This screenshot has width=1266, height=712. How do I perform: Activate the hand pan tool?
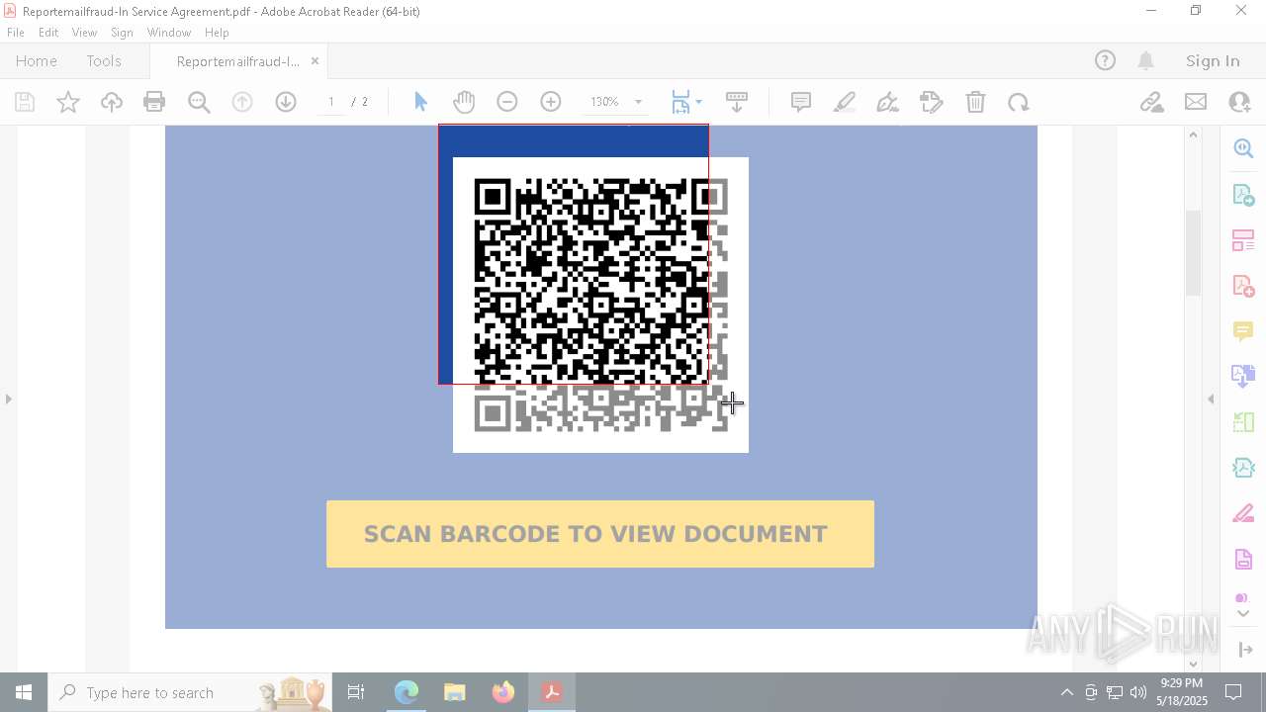[464, 102]
